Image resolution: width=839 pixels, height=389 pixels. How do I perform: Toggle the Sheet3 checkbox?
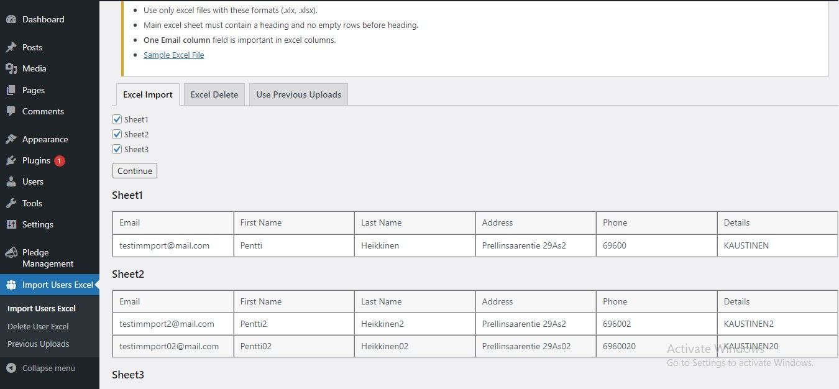click(117, 149)
